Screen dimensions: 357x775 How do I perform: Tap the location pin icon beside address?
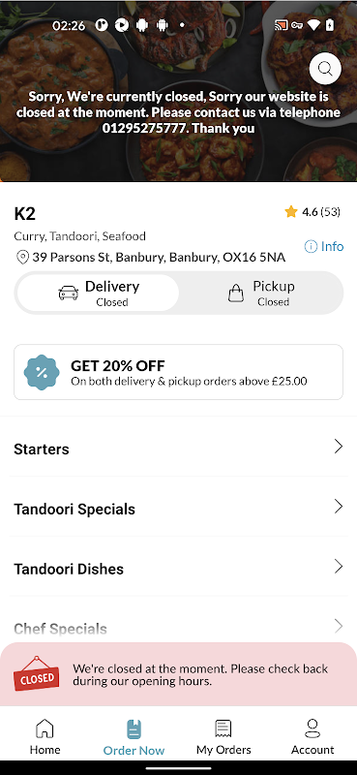coord(22,257)
